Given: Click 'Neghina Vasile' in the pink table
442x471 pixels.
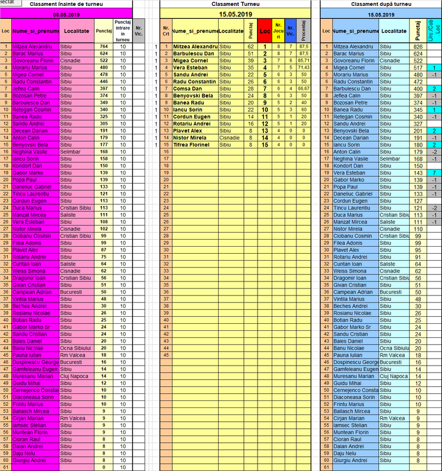Looking at the screenshot, I should [35, 152].
